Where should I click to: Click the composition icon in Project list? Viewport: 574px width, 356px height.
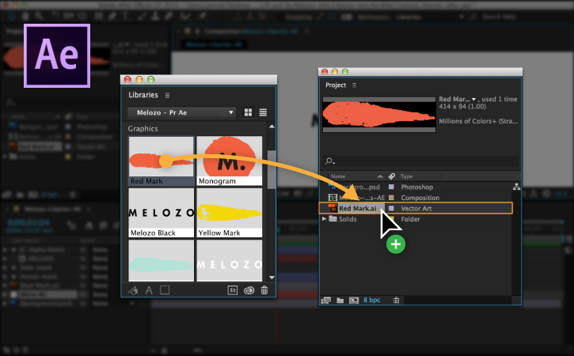point(333,198)
